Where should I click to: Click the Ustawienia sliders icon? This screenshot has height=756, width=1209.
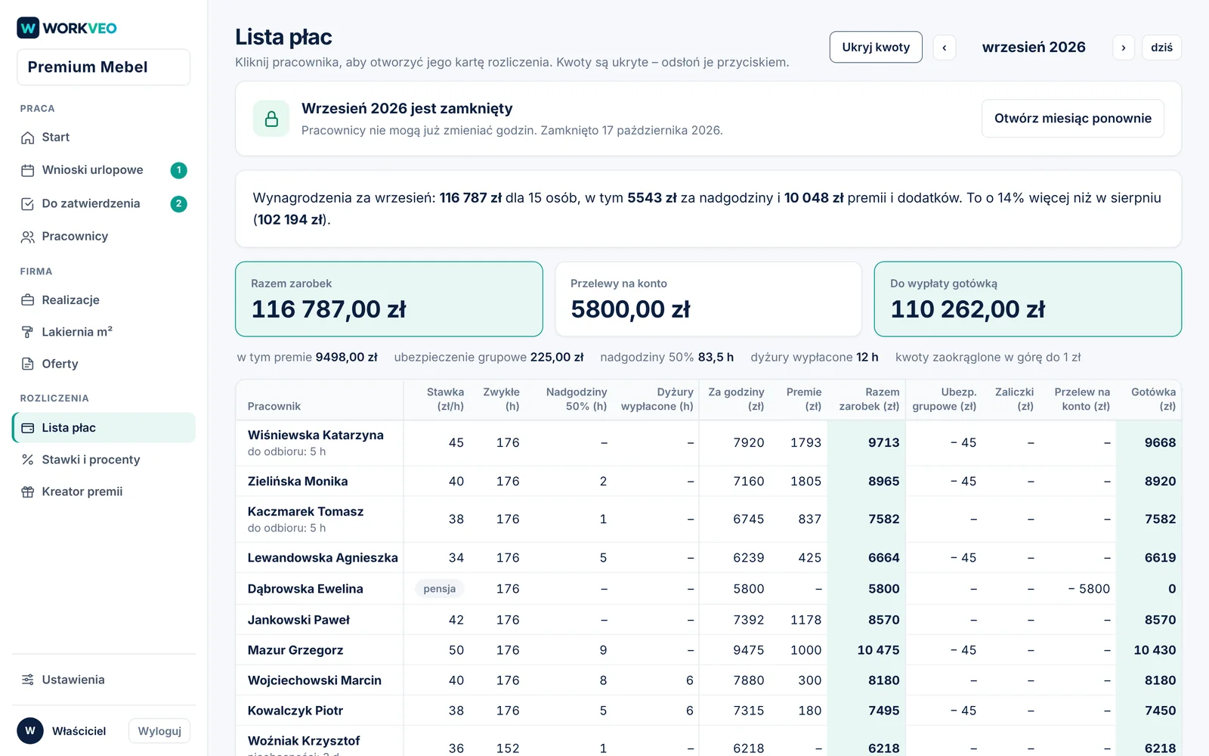(28, 680)
